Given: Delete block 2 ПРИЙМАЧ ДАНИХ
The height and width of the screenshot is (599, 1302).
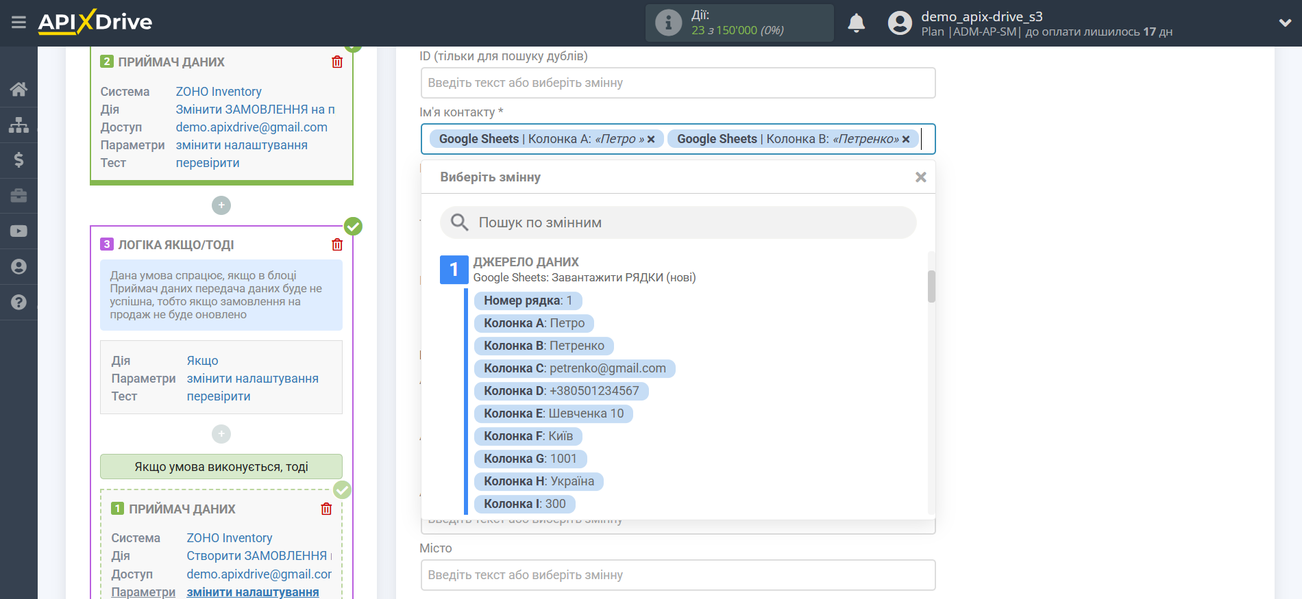Looking at the screenshot, I should click(x=337, y=62).
